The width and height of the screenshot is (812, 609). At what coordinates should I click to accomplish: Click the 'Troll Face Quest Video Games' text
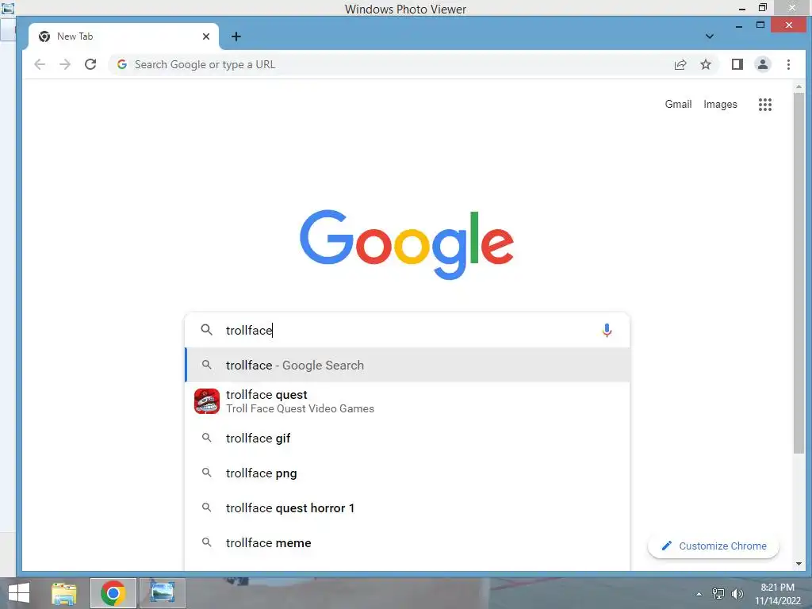coord(300,408)
